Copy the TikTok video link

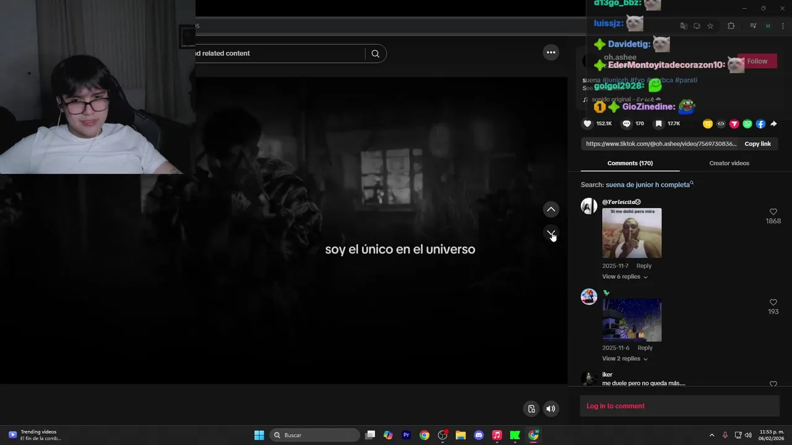point(757,144)
